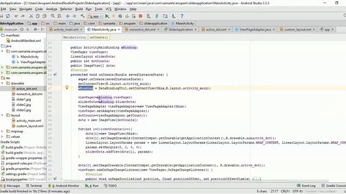Click the Make Project hammer icon
This screenshot has height=194, width=346.
(x=83, y=16)
